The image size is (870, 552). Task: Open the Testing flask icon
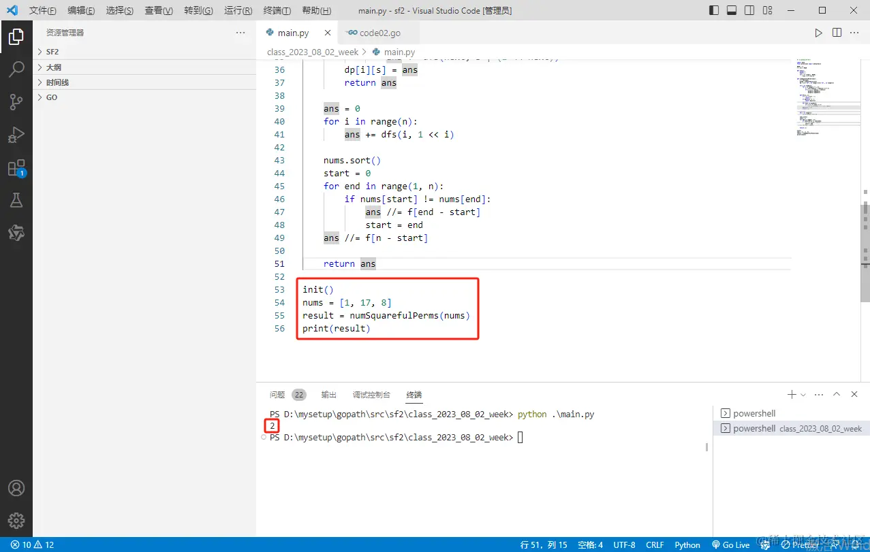pos(16,200)
